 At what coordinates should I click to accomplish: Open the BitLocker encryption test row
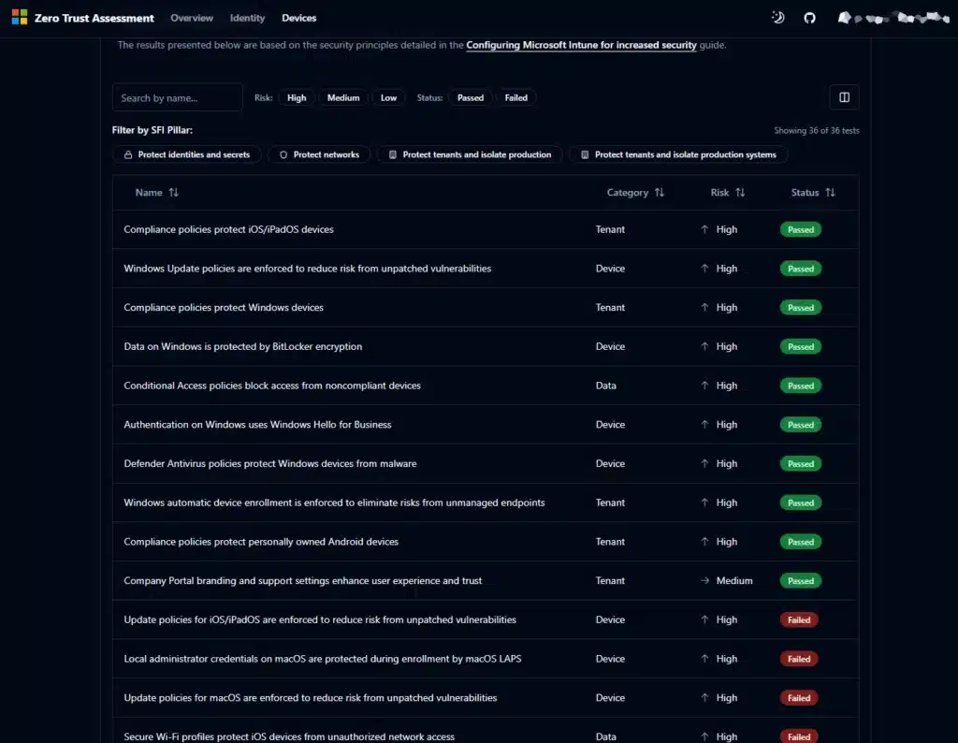tap(243, 346)
